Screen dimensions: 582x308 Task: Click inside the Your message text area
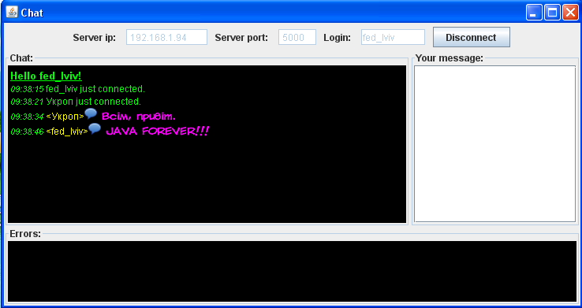[x=494, y=144]
